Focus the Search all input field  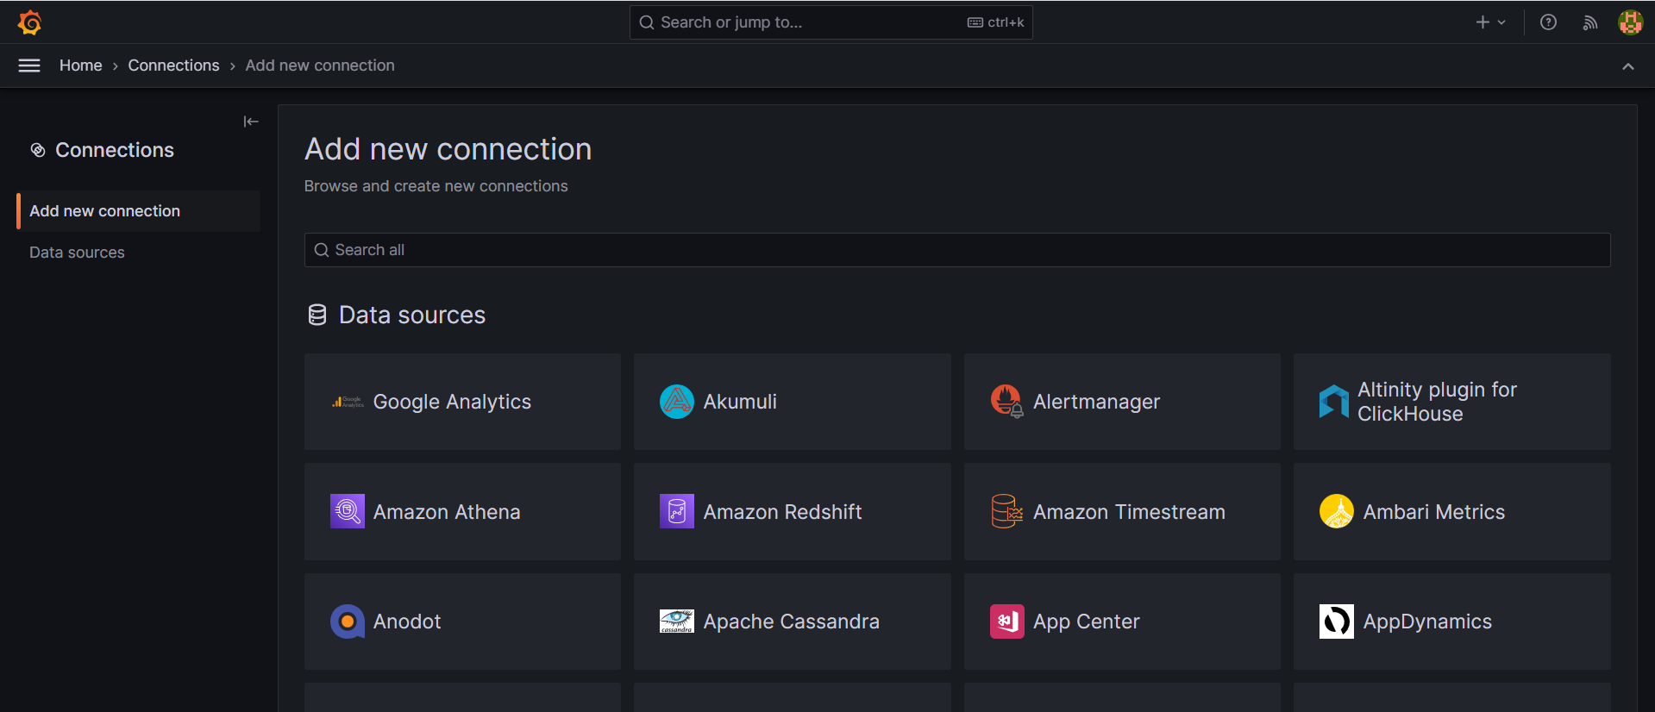pyautogui.click(x=957, y=250)
